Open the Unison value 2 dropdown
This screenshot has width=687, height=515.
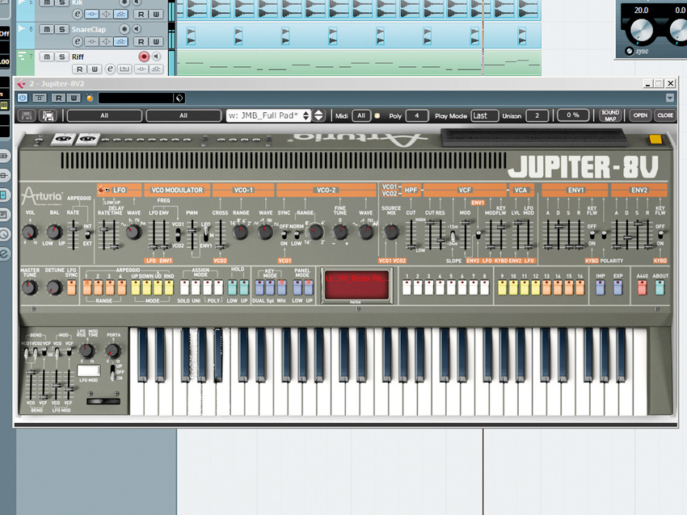537,115
